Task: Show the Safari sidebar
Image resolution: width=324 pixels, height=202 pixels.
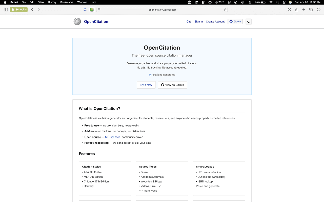Action: (6, 10)
